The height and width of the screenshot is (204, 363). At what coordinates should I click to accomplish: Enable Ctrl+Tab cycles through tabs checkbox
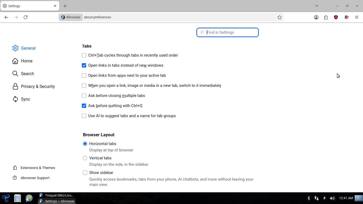84,55
